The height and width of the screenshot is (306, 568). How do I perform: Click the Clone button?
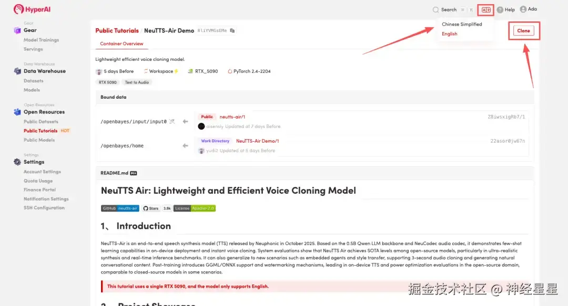(x=523, y=31)
